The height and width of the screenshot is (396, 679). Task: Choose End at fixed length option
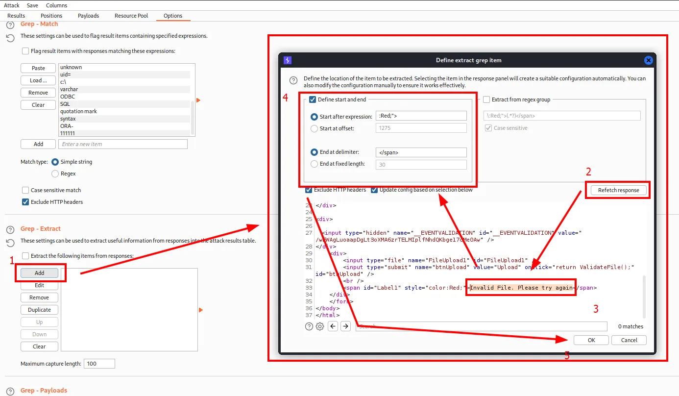pyautogui.click(x=315, y=164)
